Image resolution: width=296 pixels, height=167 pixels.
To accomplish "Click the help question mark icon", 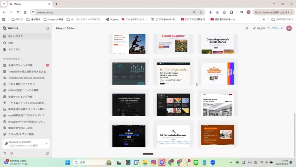I will point(47,153).
